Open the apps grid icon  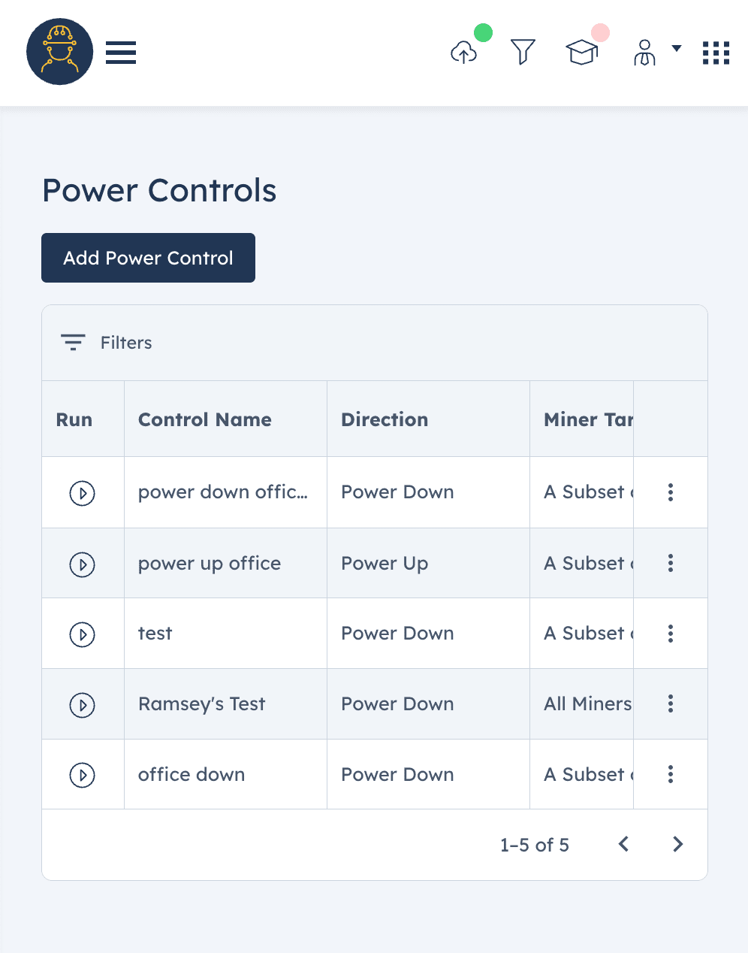(716, 53)
